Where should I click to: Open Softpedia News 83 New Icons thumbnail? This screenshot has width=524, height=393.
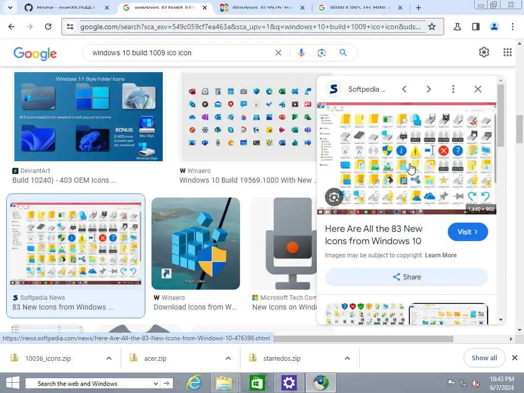(x=76, y=244)
